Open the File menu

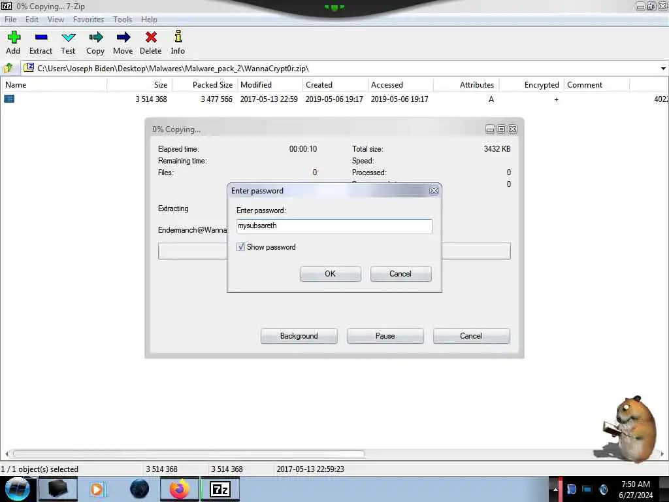coord(10,20)
